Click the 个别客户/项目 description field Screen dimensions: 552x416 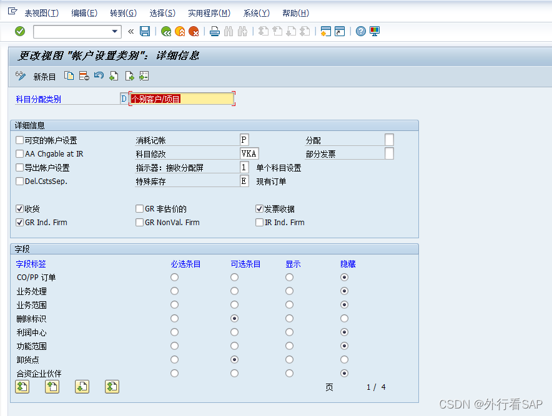[x=182, y=99]
